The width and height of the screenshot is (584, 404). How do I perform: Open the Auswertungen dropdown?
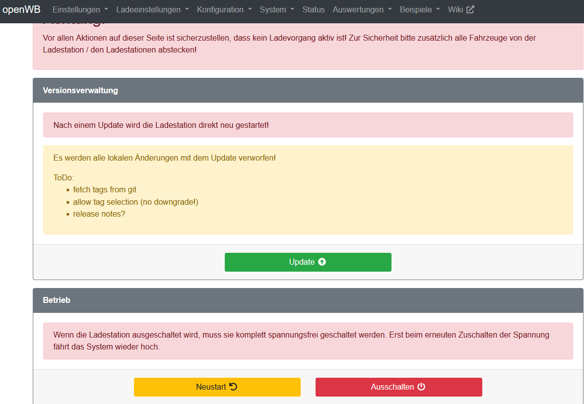(362, 10)
